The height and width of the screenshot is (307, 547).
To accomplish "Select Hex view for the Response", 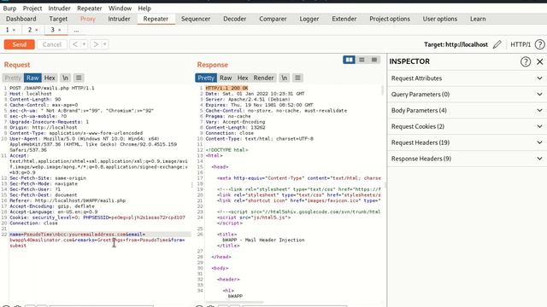I will tap(243, 78).
